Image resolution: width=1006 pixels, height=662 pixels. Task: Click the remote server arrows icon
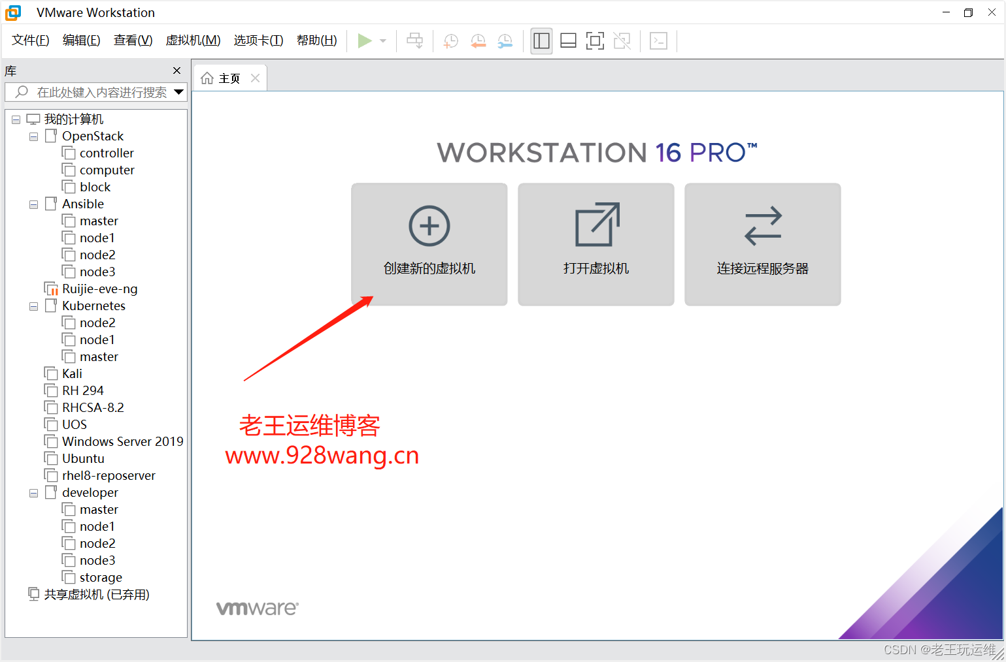coord(763,226)
